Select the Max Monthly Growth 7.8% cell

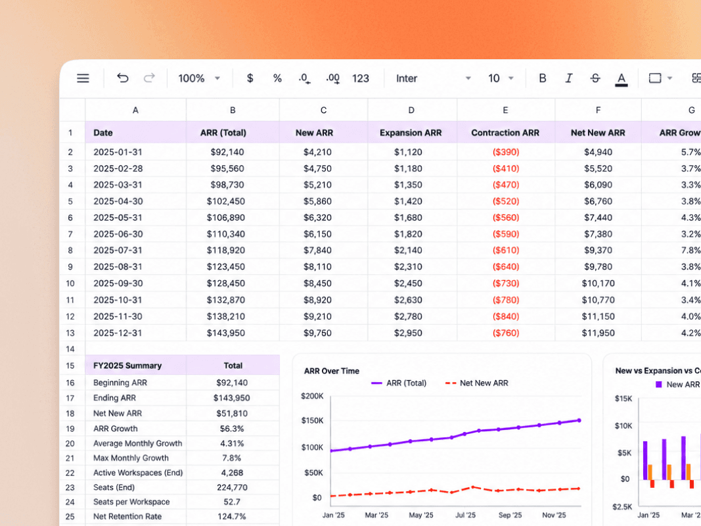233,458
